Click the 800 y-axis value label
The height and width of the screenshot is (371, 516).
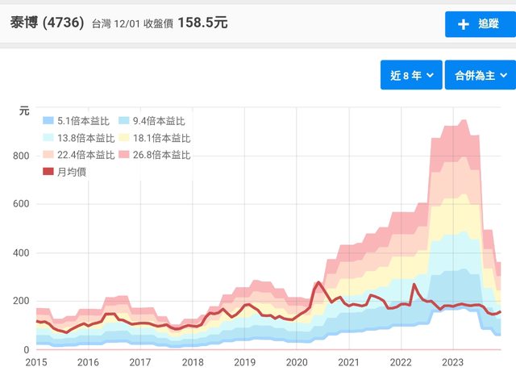[x=20, y=156]
